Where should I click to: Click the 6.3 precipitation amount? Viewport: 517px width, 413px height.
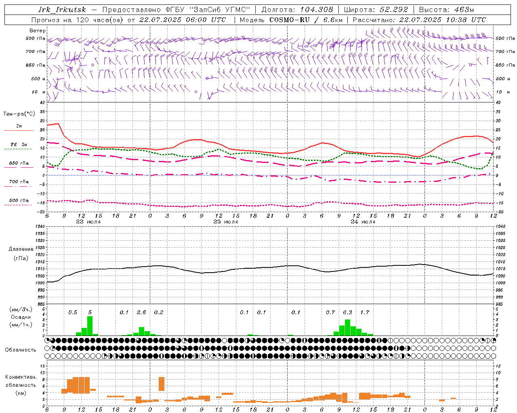pyautogui.click(x=347, y=312)
